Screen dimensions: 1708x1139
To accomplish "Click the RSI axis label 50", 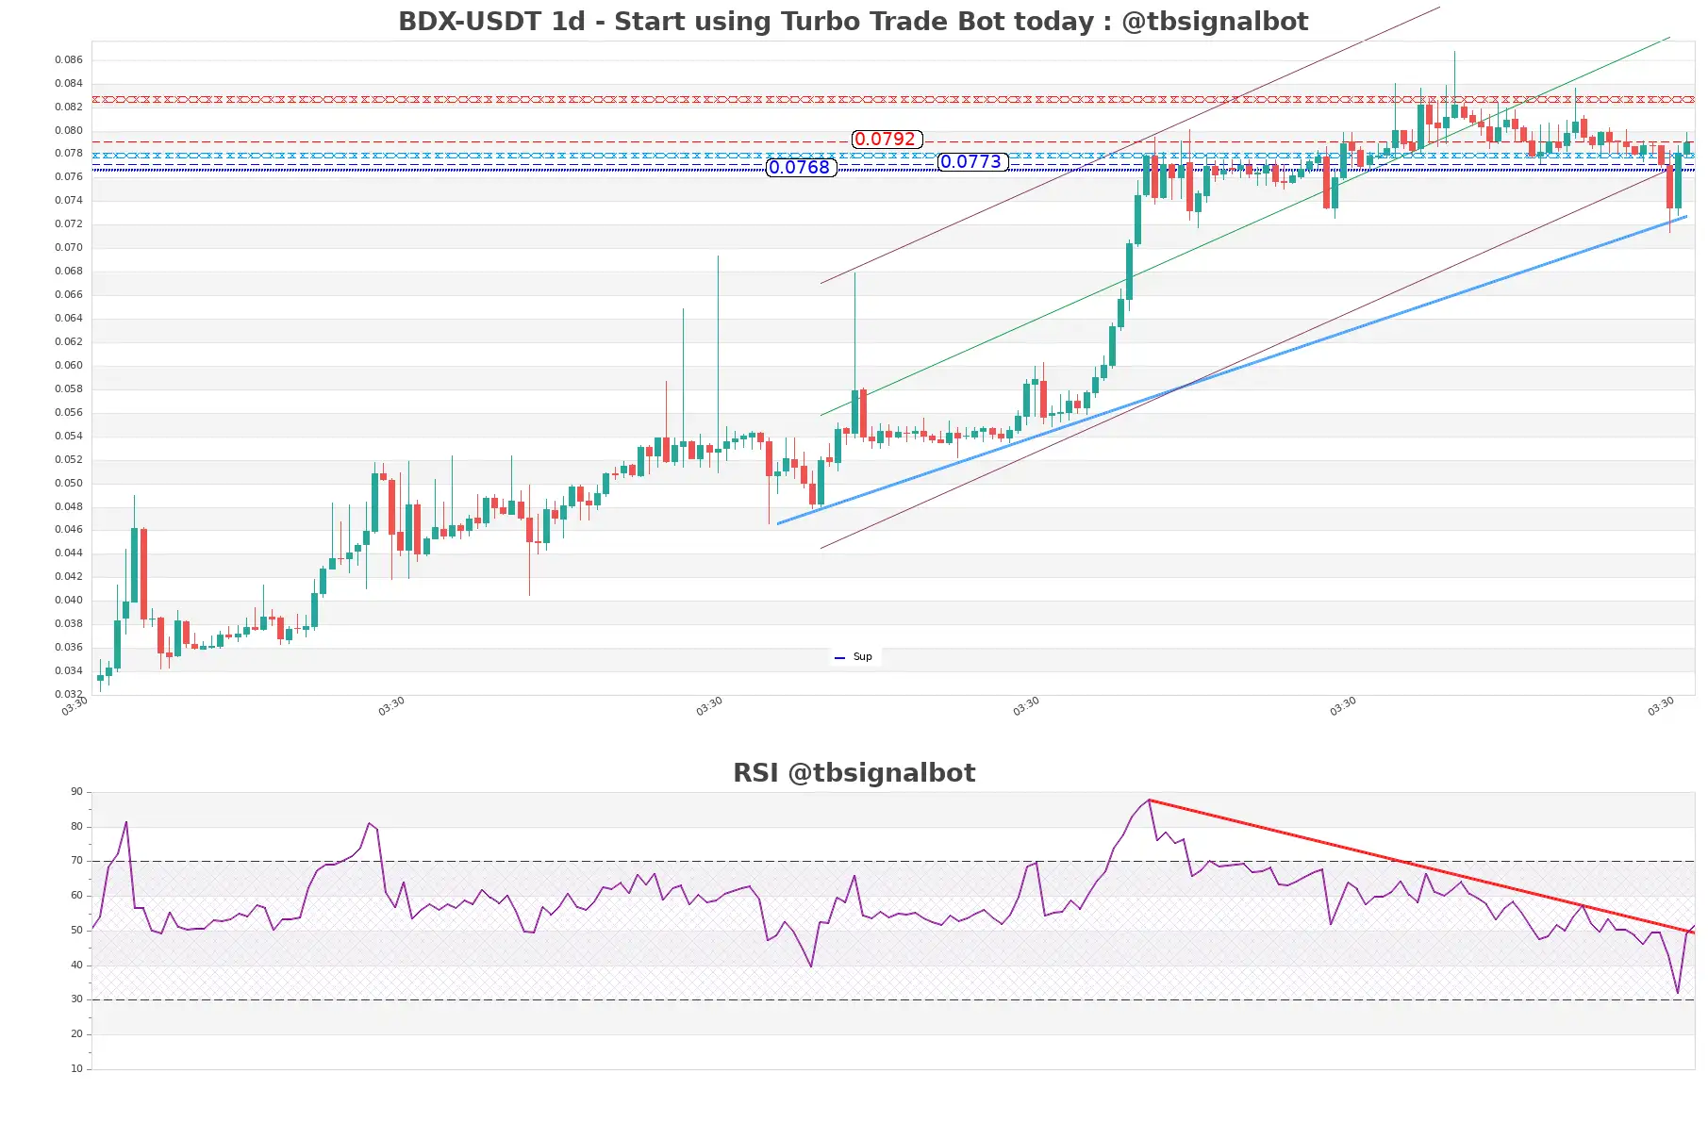I will pyautogui.click(x=76, y=931).
